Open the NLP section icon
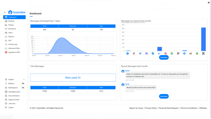 (x=6, y=41)
